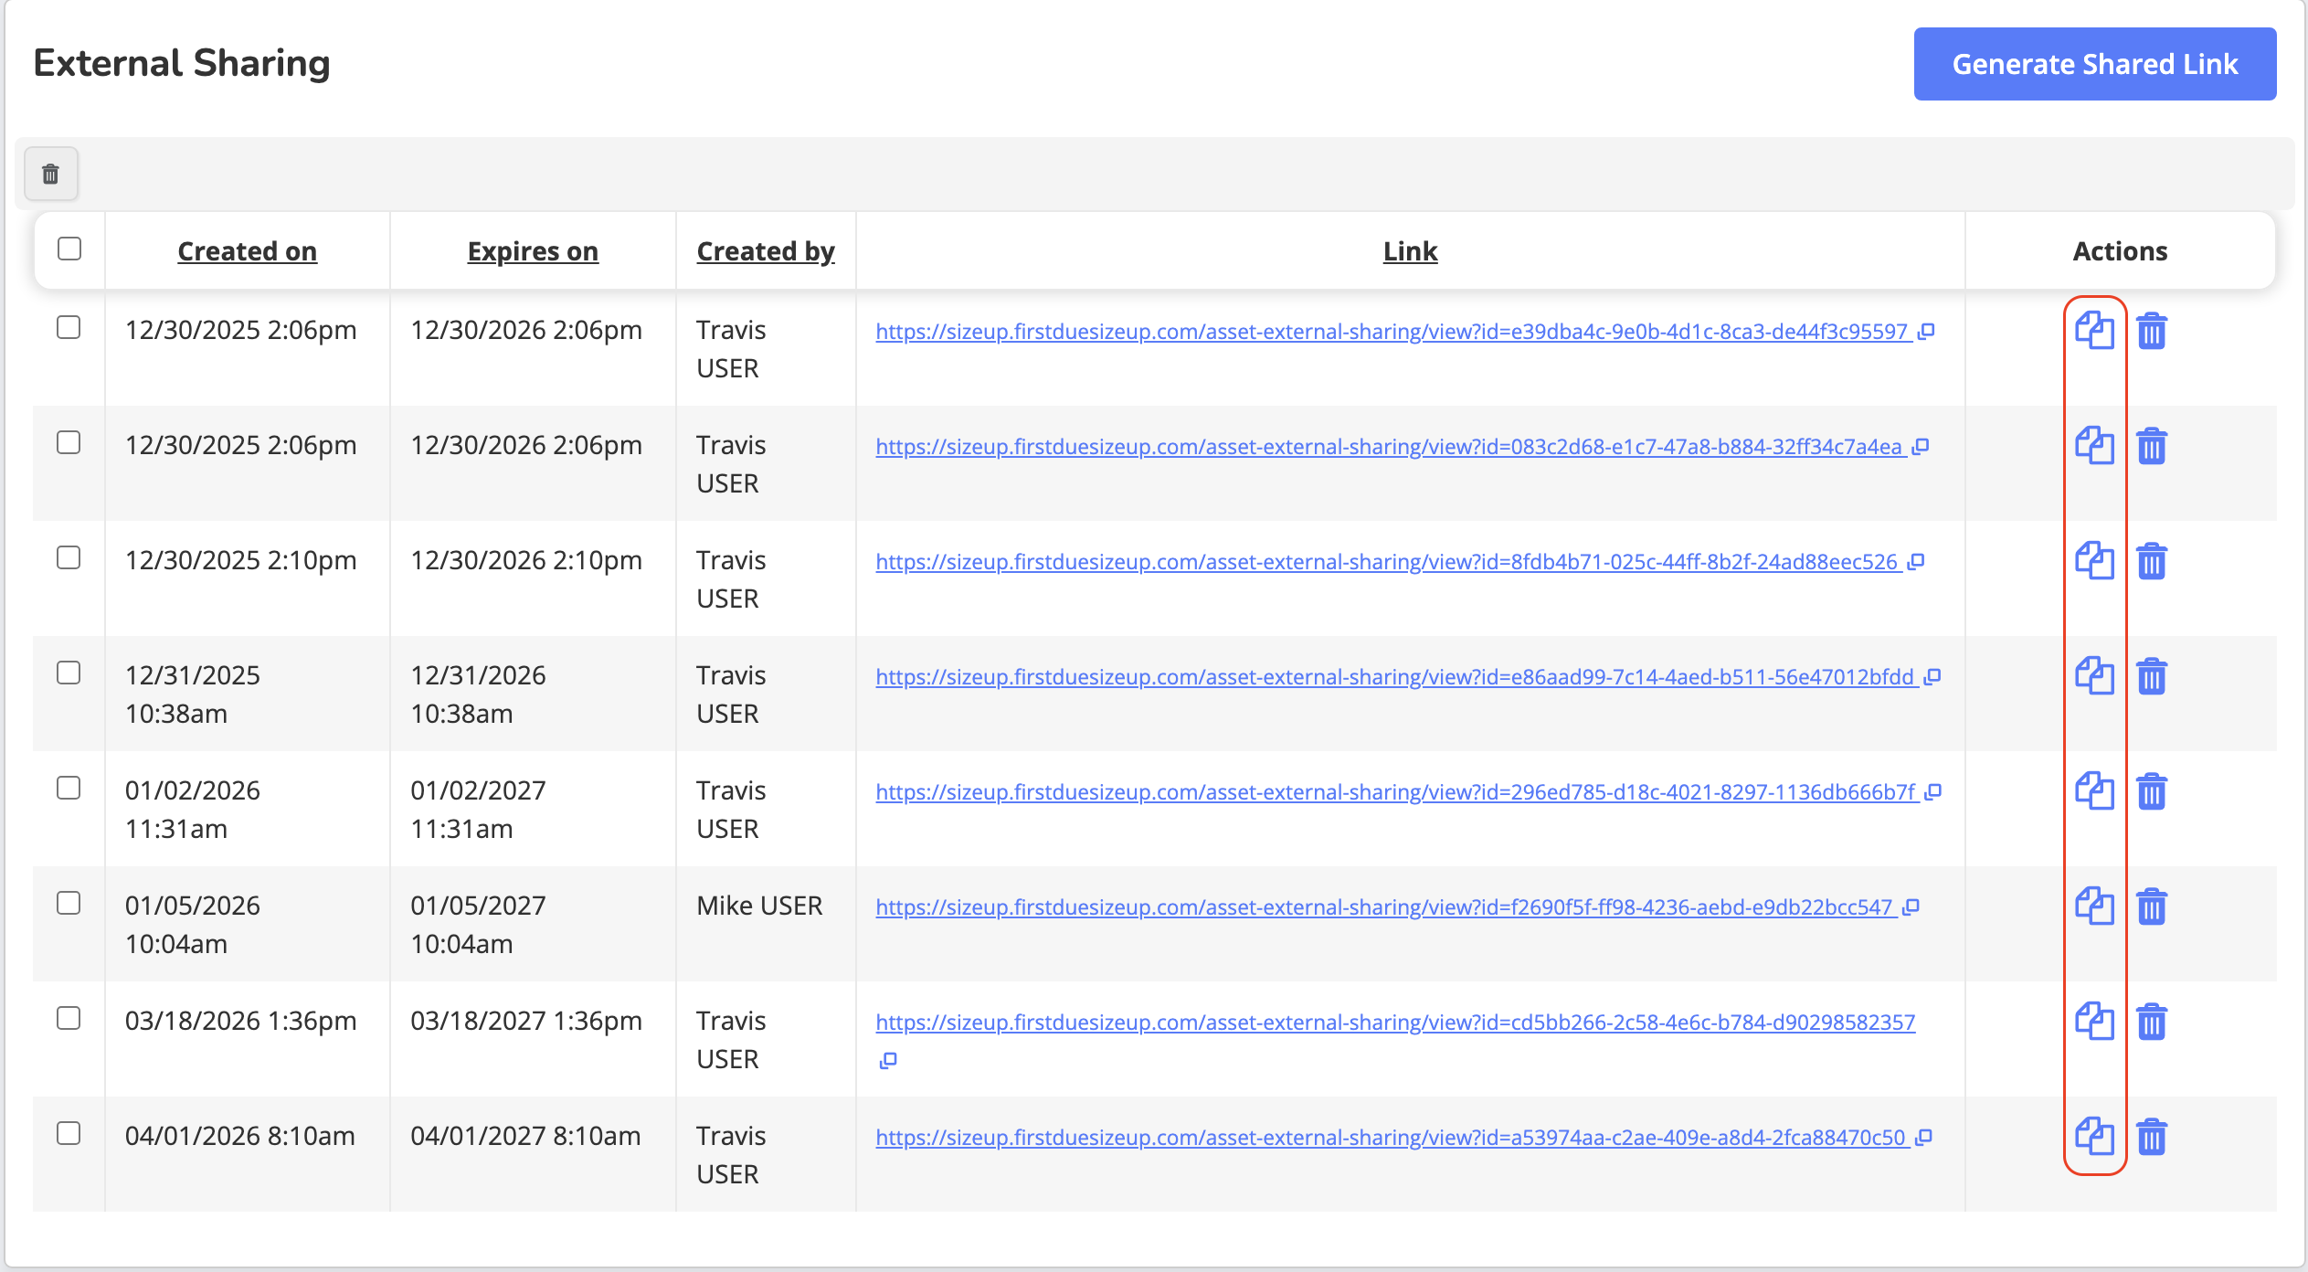Viewport: 2308px width, 1272px height.
Task: Check the row created 04/01/2026 8:10am
Action: (x=69, y=1133)
